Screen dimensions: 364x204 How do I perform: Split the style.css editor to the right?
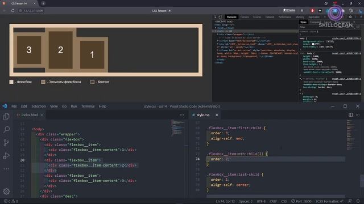point(350,114)
